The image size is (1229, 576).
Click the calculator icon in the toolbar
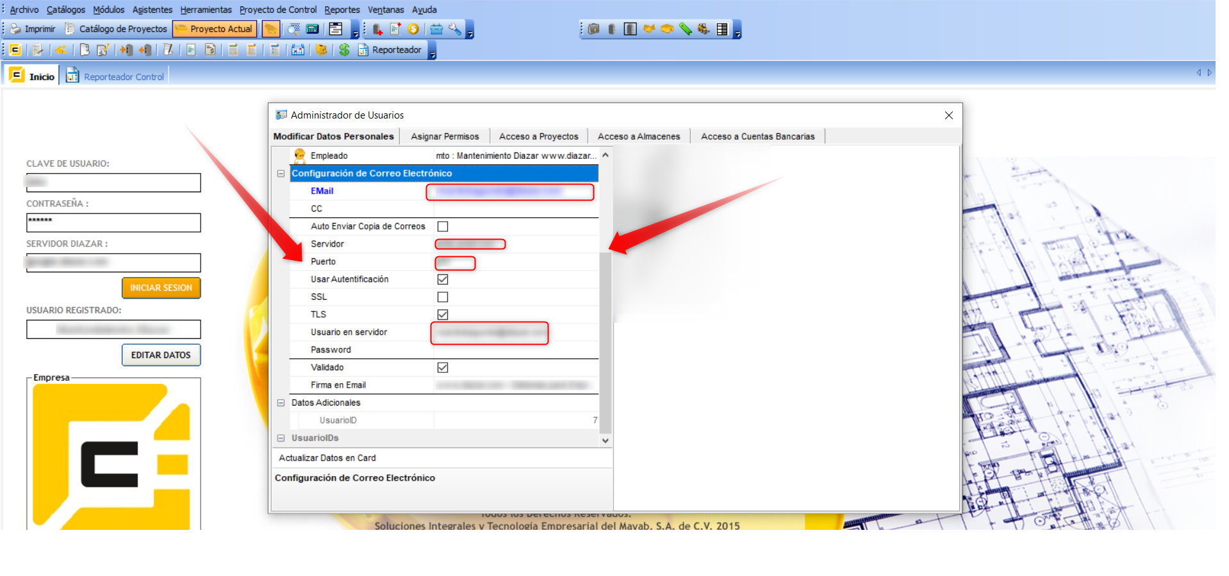click(312, 29)
